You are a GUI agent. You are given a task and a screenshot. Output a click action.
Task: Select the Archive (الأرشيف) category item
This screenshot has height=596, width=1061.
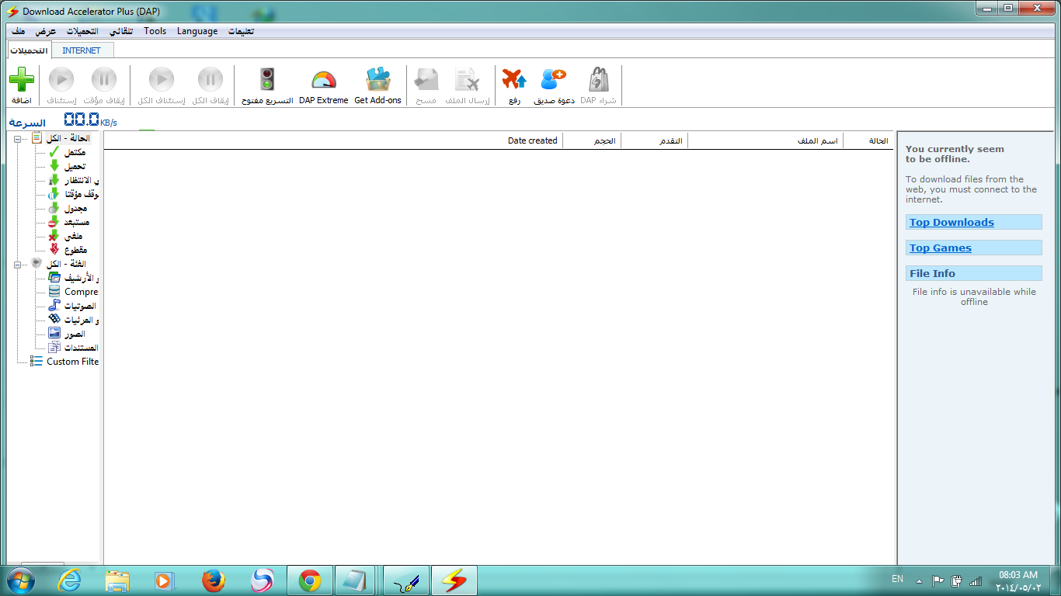point(73,278)
